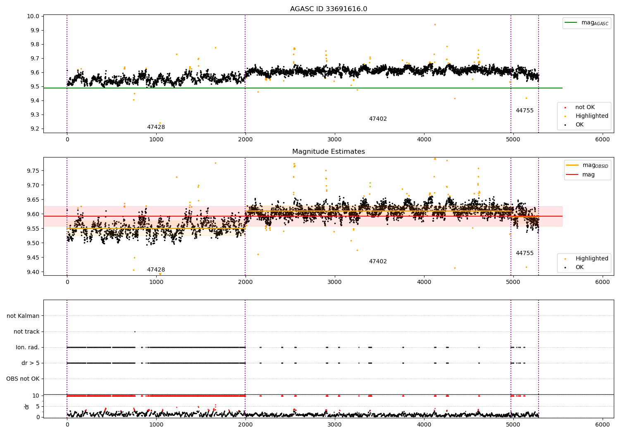Screen dimensions: 620x434
Task: Click y-axis tick 9.7 in the top panel
Action: 35,59
